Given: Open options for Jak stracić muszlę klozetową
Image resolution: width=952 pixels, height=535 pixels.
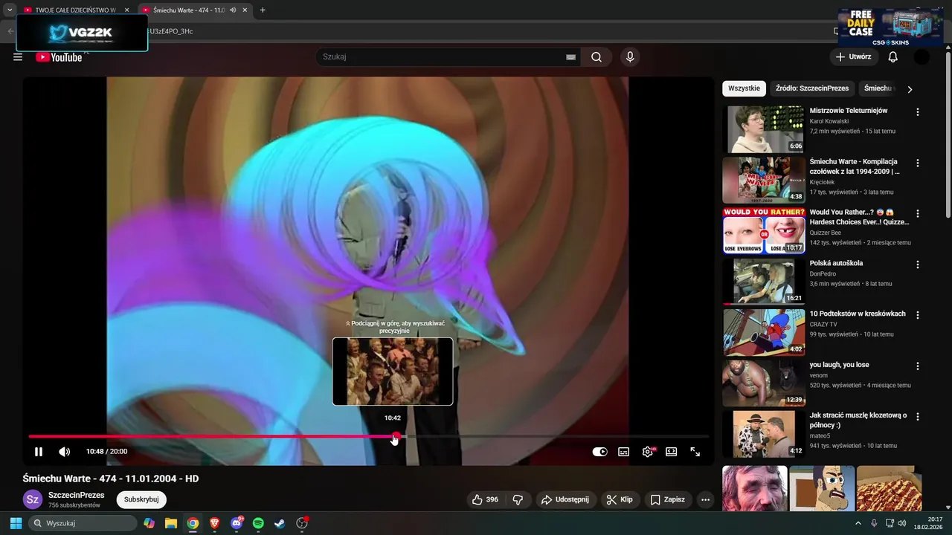Looking at the screenshot, I should click(917, 417).
